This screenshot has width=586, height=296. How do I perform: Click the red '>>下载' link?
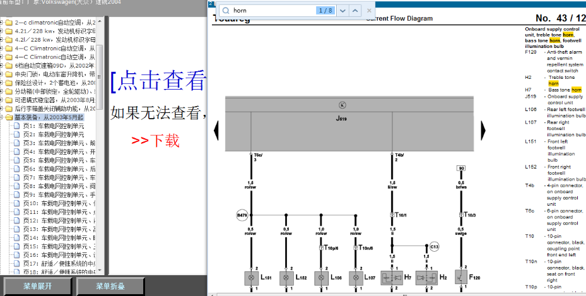point(155,141)
